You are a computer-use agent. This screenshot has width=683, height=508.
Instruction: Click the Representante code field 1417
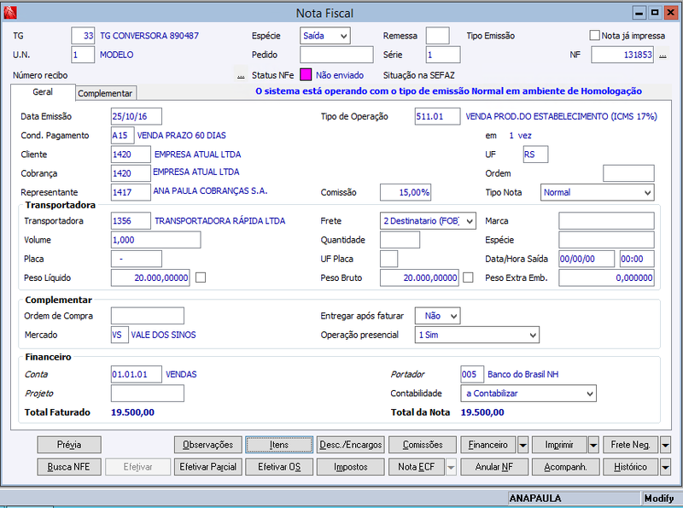(131, 193)
